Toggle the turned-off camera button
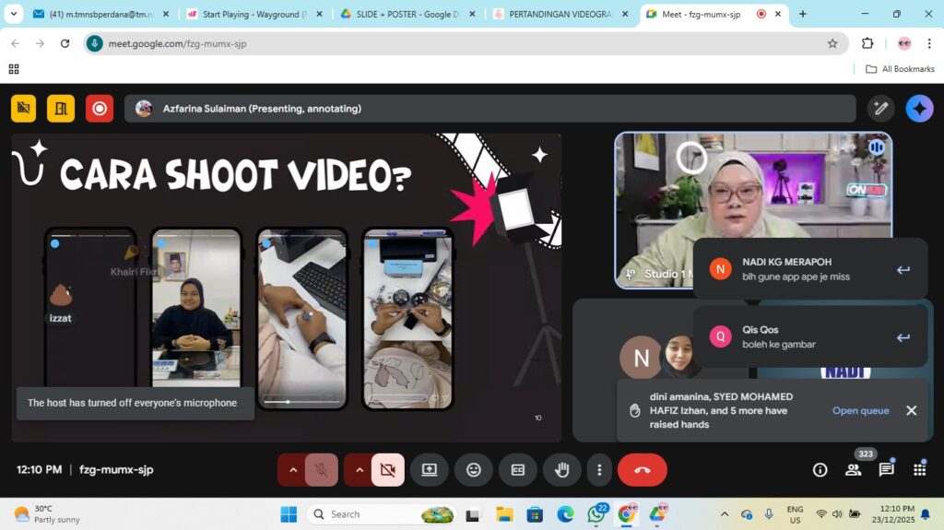Screen dimensions: 944x530 pyautogui.click(x=387, y=470)
